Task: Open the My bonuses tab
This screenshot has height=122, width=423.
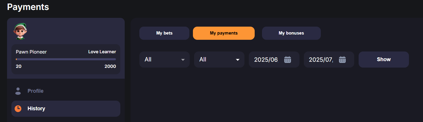Action: [291, 33]
